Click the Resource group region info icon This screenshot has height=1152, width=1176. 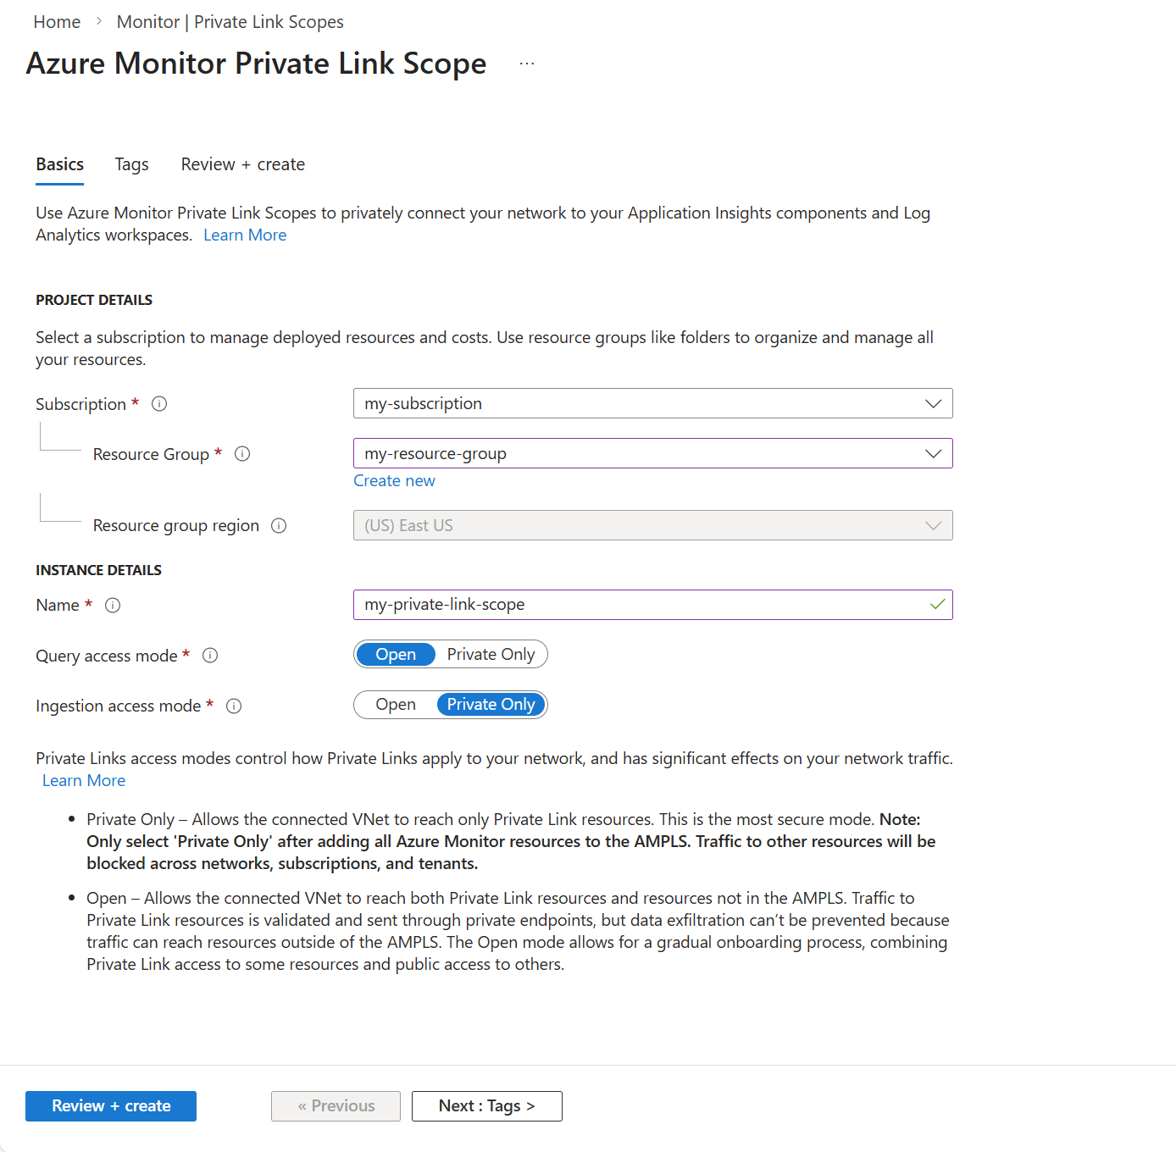pyautogui.click(x=279, y=526)
